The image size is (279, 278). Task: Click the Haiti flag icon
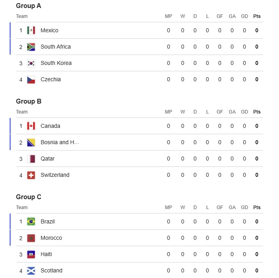tap(31, 254)
